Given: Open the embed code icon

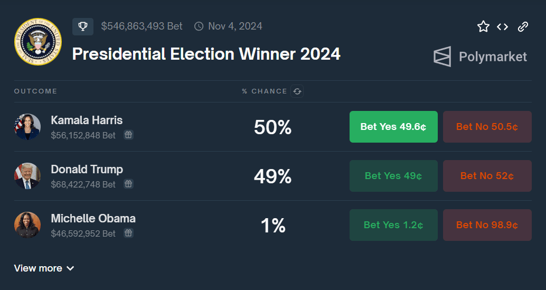Looking at the screenshot, I should pos(503,26).
